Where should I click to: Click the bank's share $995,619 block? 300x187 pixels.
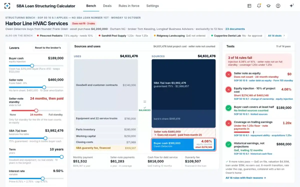click(x=184, y=119)
